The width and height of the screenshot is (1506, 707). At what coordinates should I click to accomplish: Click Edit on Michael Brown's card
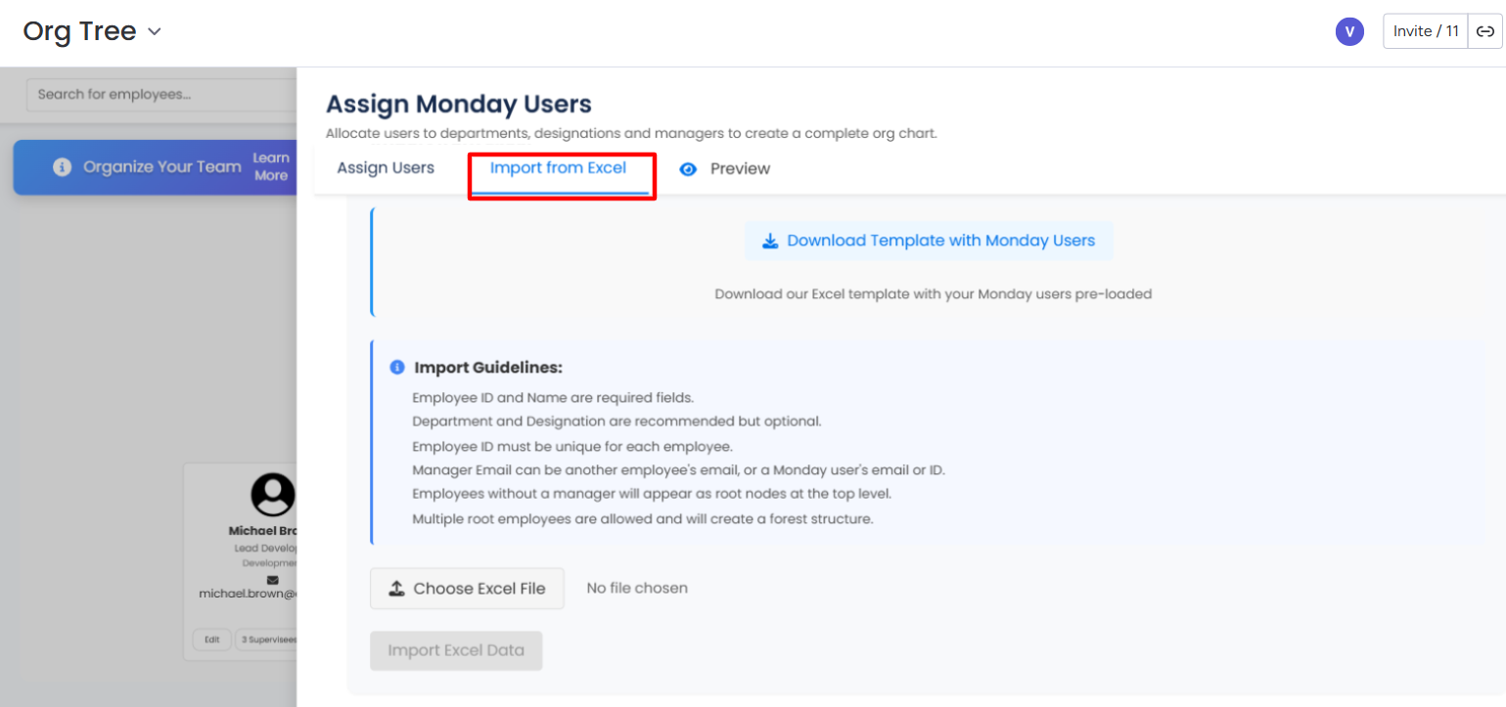pyautogui.click(x=212, y=640)
